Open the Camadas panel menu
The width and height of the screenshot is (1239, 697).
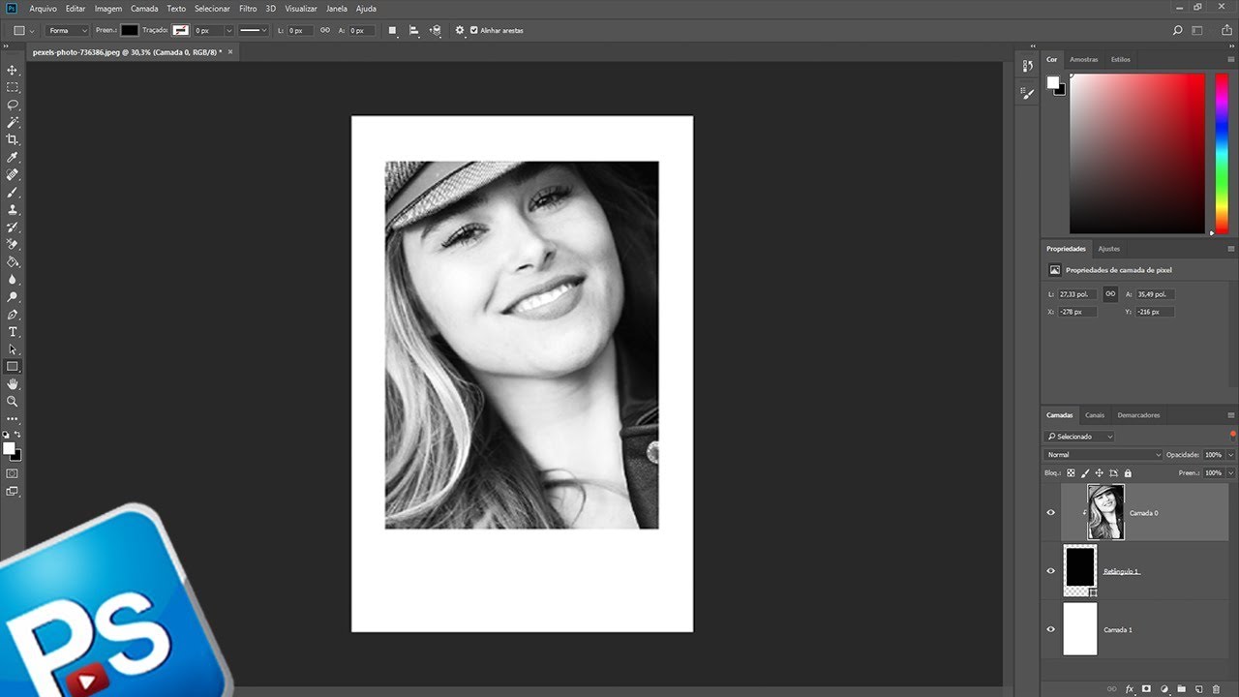pos(1231,415)
